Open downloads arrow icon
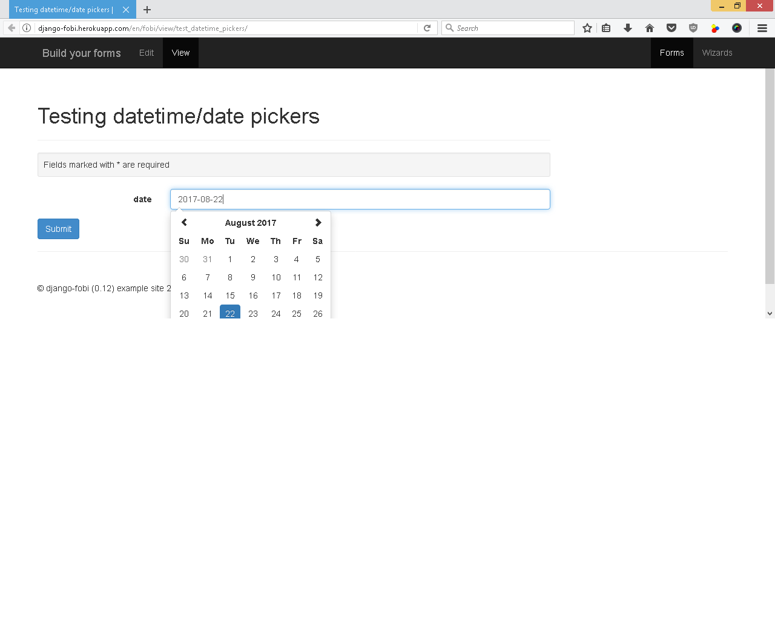775x620 pixels. (x=628, y=28)
